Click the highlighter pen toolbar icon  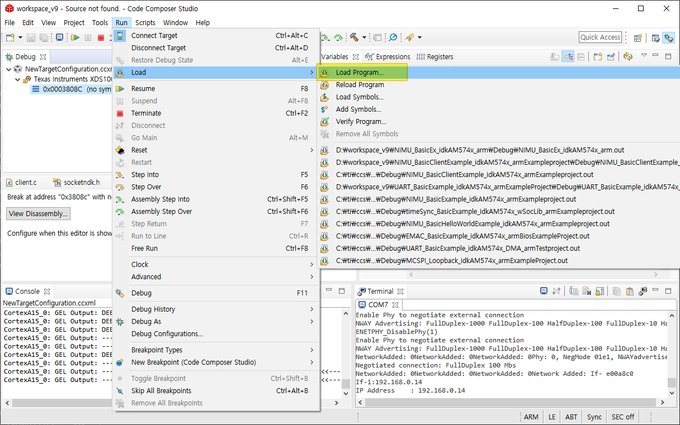[409, 37]
